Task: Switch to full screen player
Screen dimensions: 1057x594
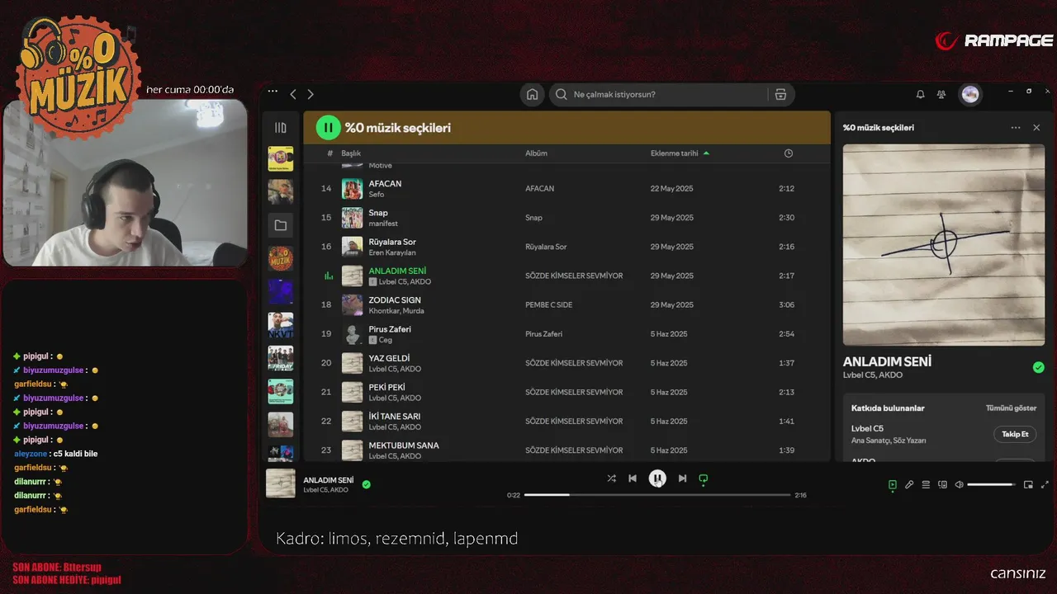Action: (x=1045, y=484)
